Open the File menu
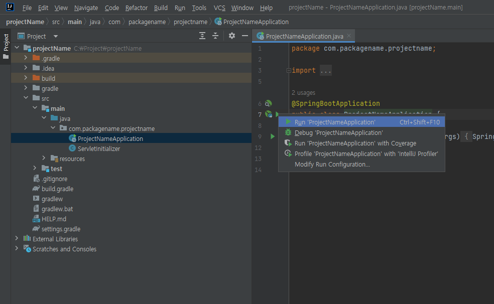Viewport: 494px width, 304px height. click(x=27, y=8)
